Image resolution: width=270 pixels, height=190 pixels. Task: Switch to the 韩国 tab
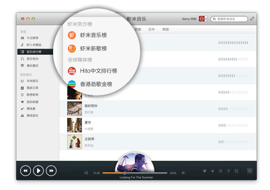tap(166, 29)
